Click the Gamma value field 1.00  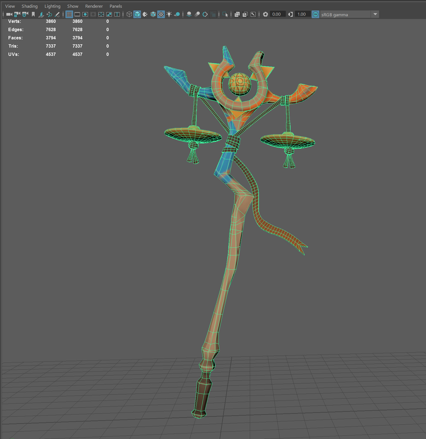303,14
